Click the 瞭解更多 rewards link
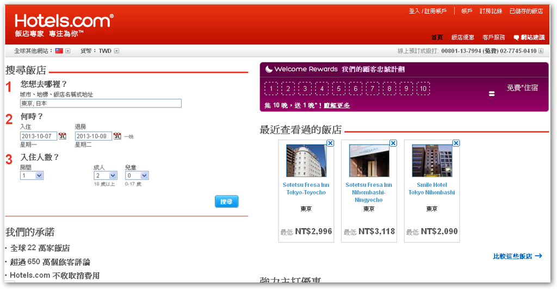557x289 pixels. click(x=337, y=105)
